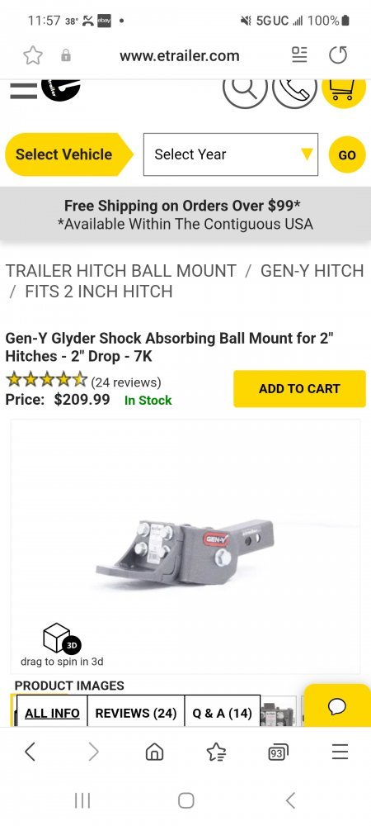Open the 93 tabs switcher
Screen dimensions: 371x826
(278, 752)
